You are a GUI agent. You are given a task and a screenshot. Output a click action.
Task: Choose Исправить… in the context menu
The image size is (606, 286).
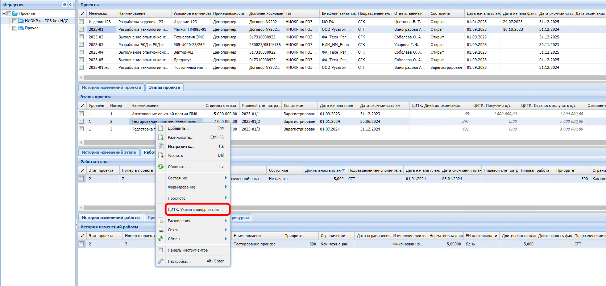click(x=180, y=146)
